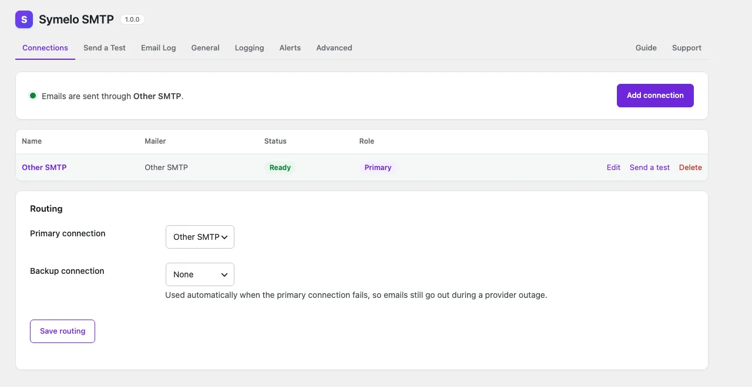The image size is (752, 387).
Task: Click the "Emails are sent through Other SMTP" message
Action: click(113, 96)
